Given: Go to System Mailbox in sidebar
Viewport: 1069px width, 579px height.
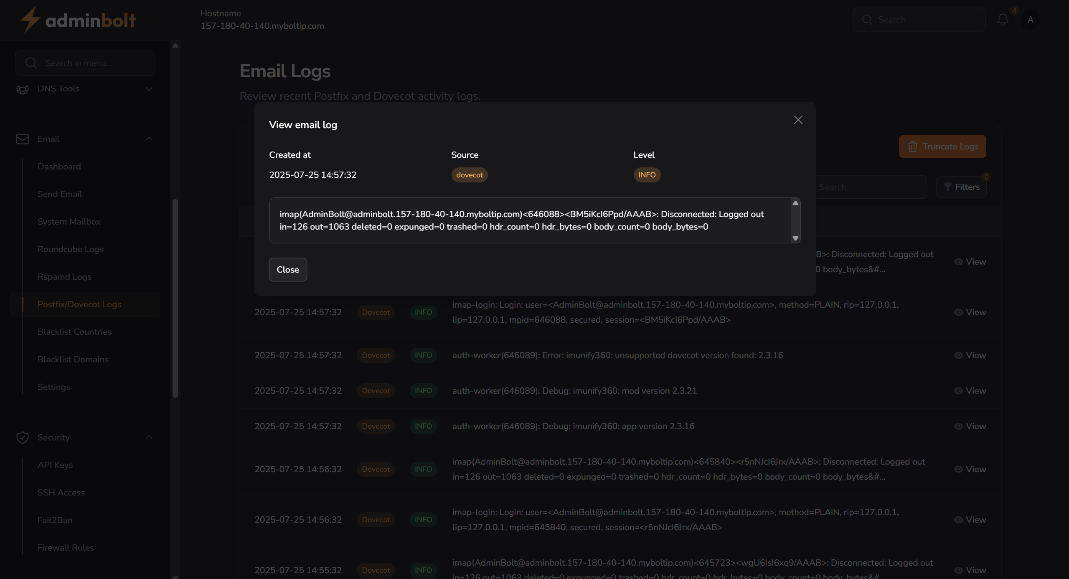Looking at the screenshot, I should (x=69, y=222).
